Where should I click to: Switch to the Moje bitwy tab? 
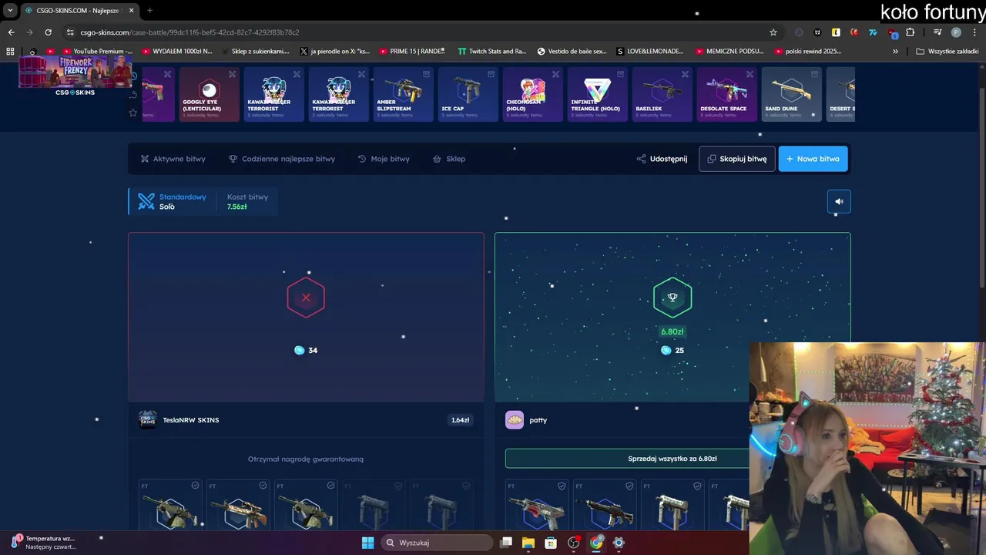click(384, 159)
